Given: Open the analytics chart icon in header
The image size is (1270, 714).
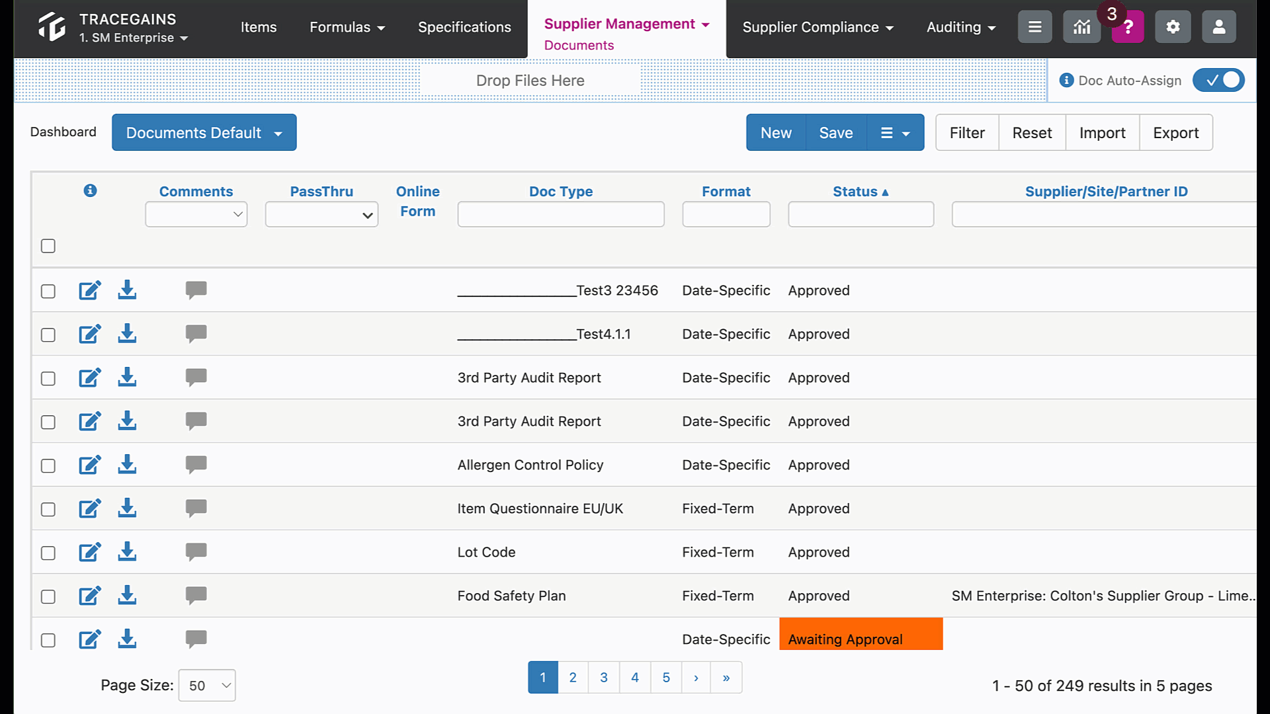Looking at the screenshot, I should point(1081,27).
